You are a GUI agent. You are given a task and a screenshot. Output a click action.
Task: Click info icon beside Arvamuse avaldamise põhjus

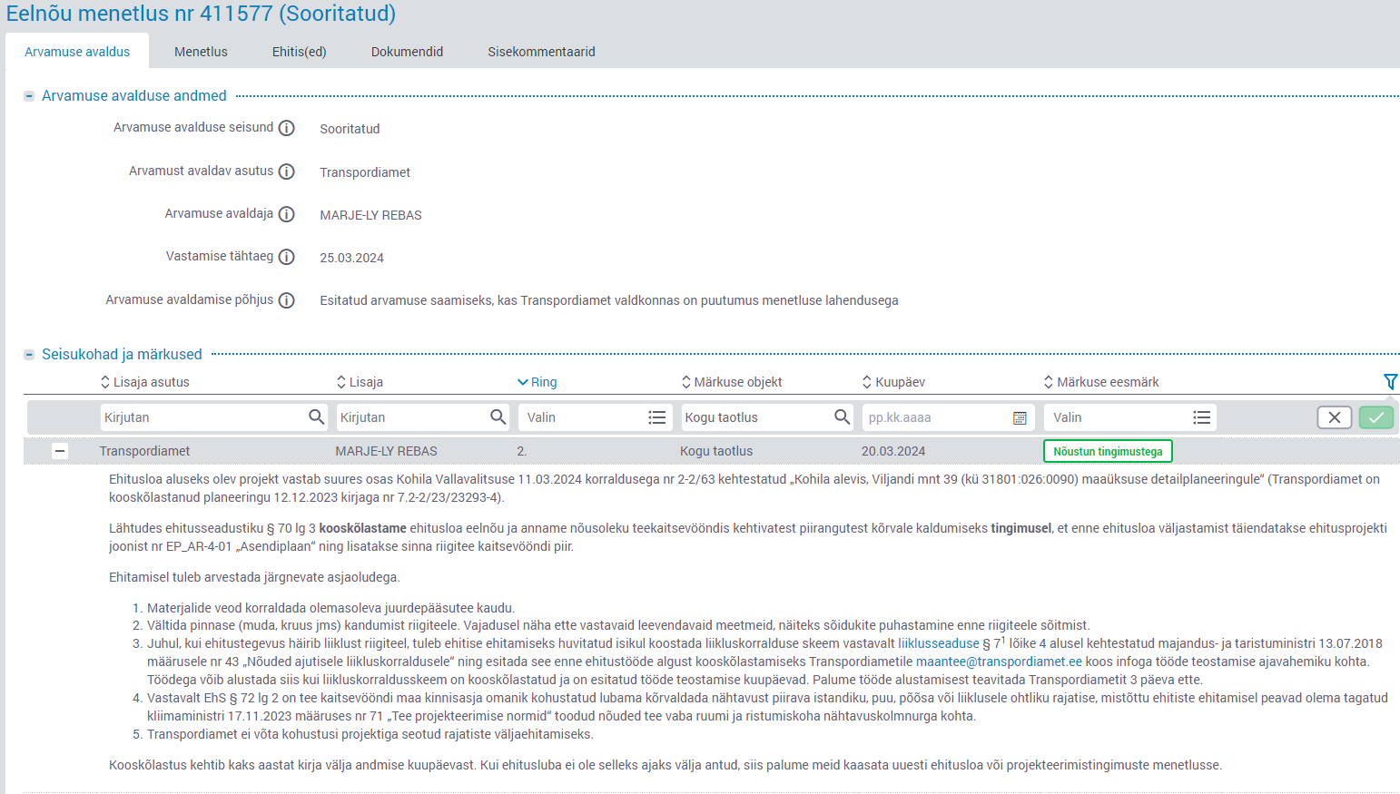coord(286,300)
